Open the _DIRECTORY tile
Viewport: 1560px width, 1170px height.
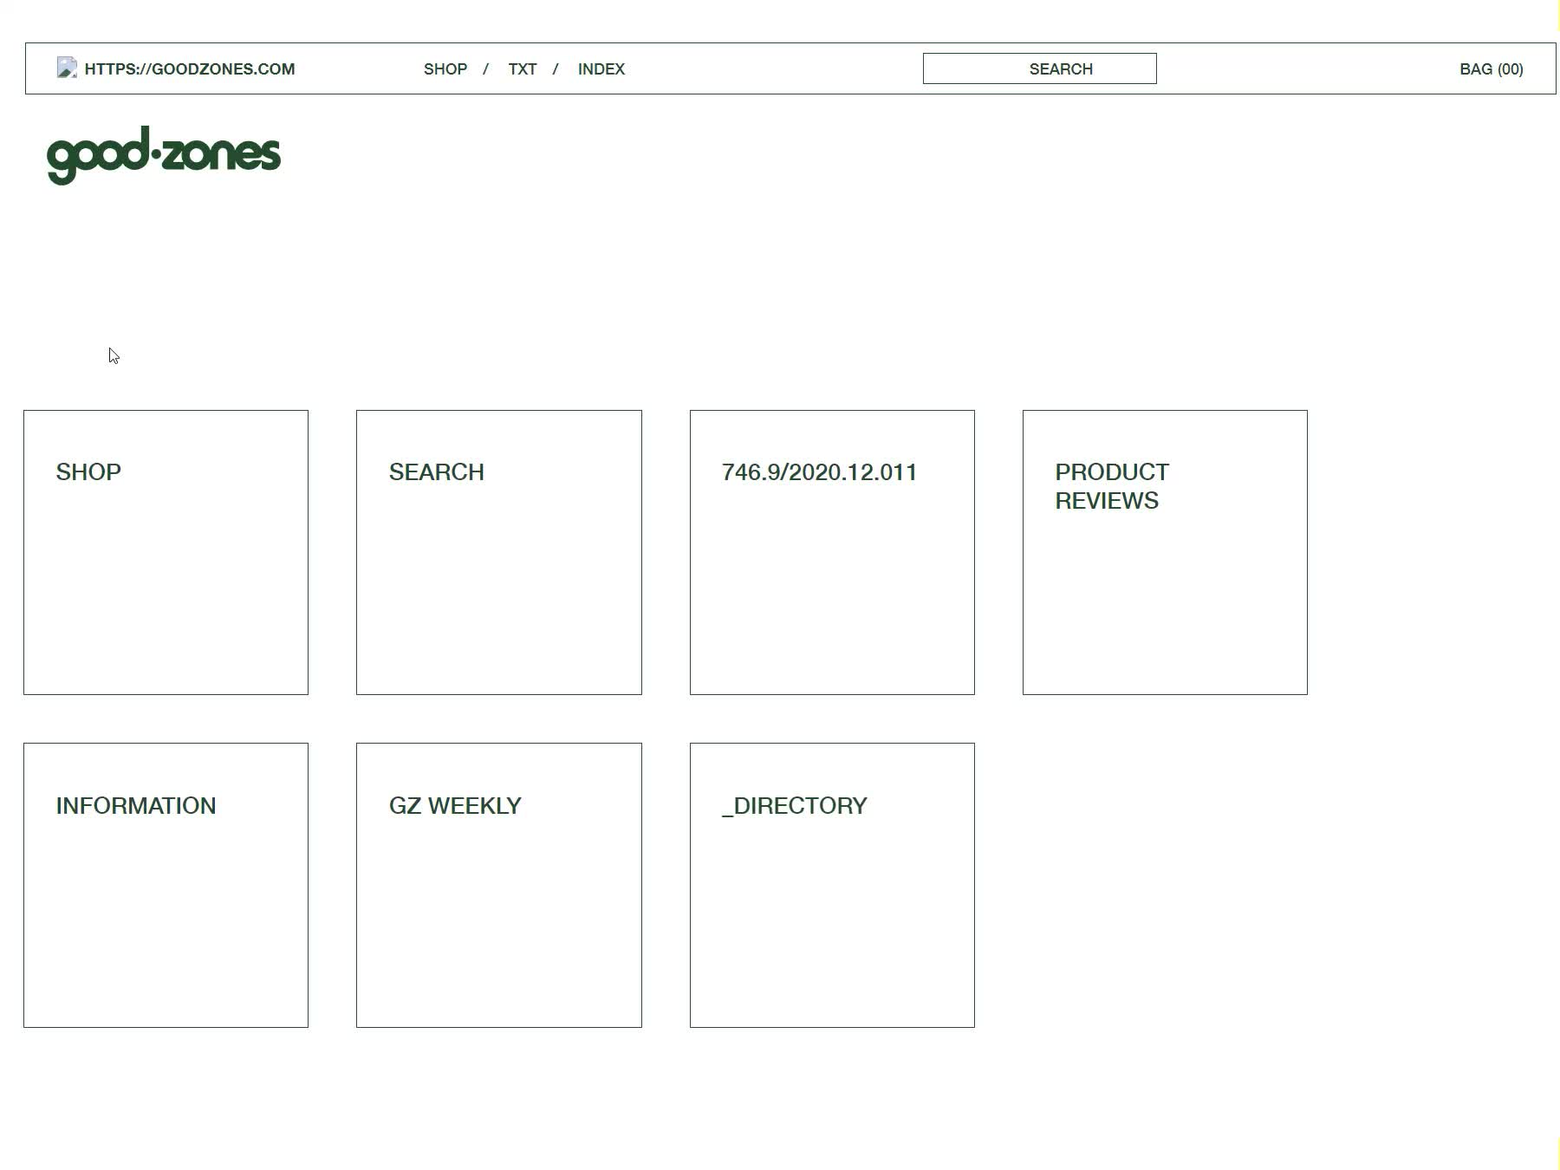point(831,885)
